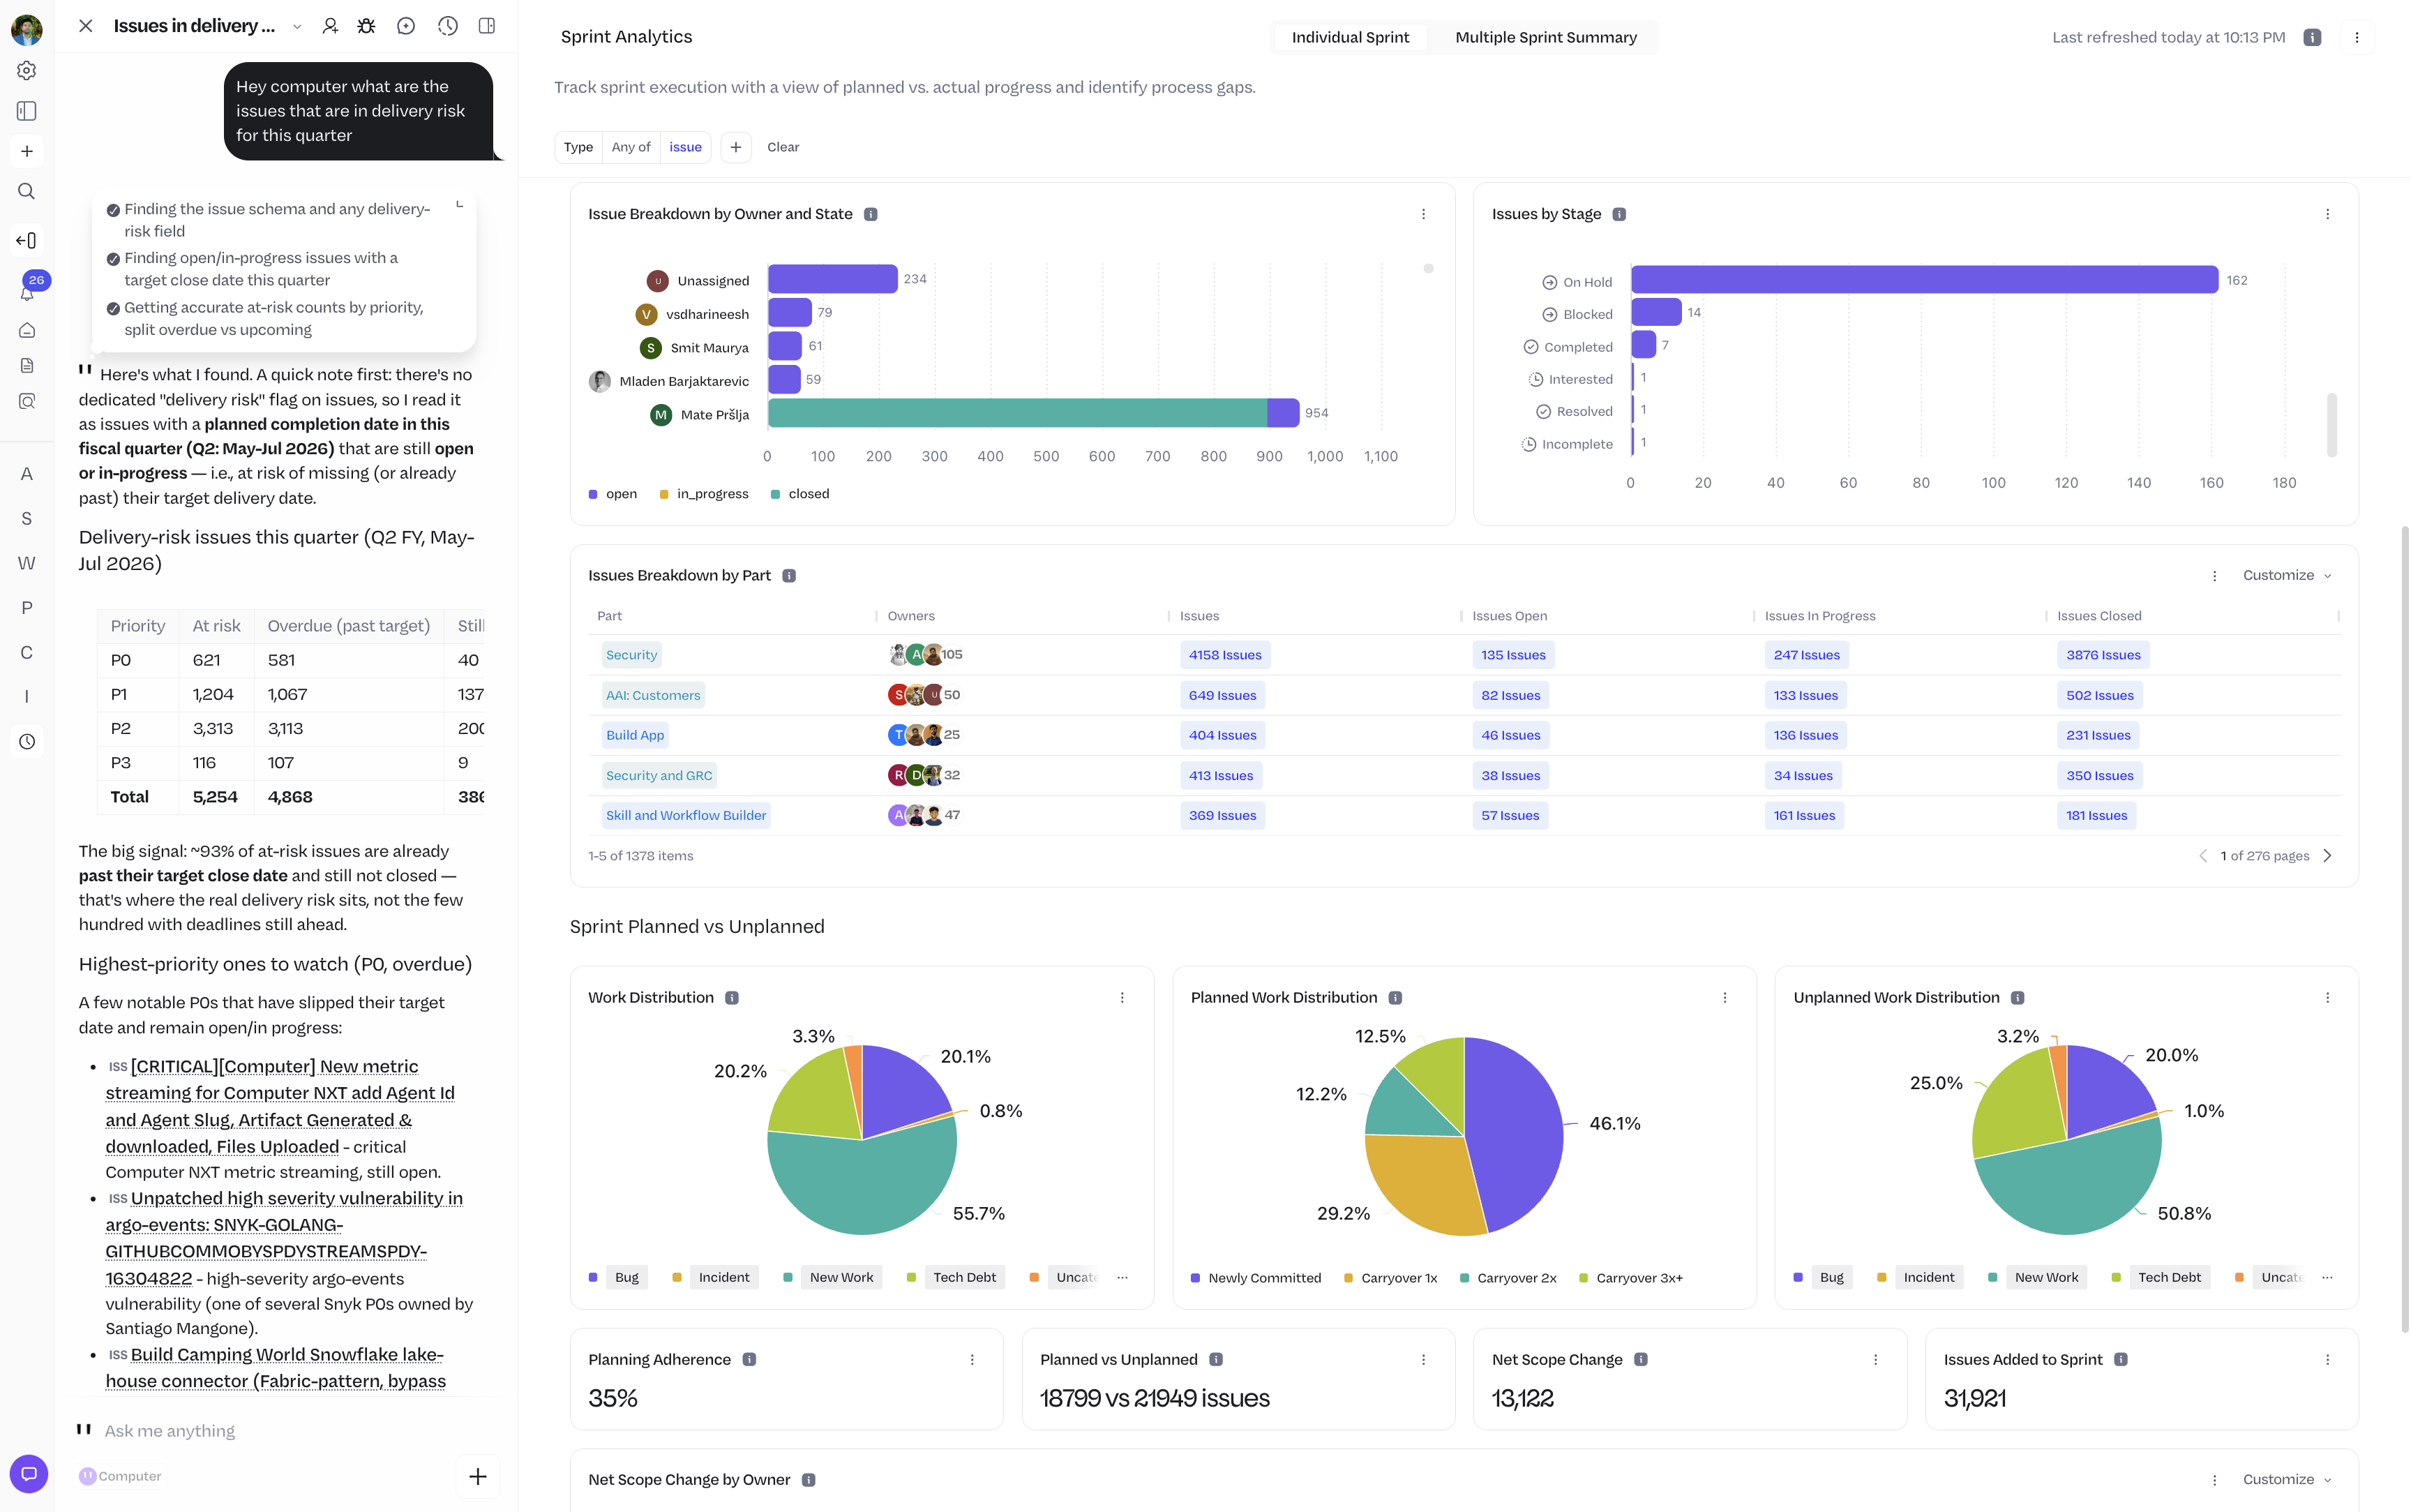This screenshot has width=2411, height=1512.
Task: Open the CRITICAL Computer New metric issue link
Action: click(x=280, y=1106)
